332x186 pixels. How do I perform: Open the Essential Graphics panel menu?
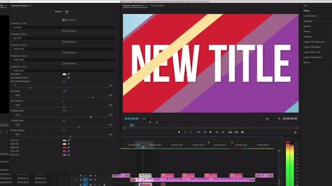[31, 6]
